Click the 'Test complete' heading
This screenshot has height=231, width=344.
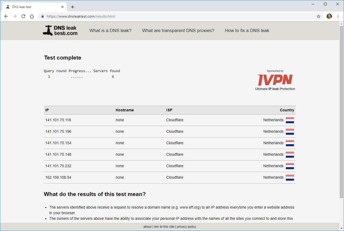point(63,58)
